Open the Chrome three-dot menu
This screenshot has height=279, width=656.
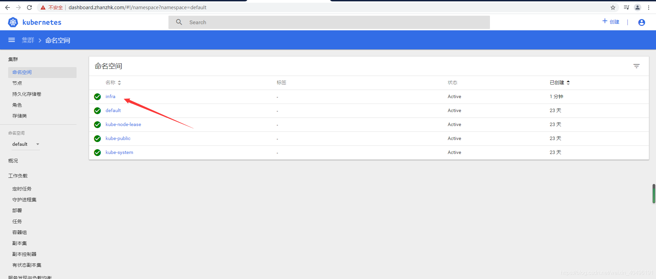click(x=648, y=7)
